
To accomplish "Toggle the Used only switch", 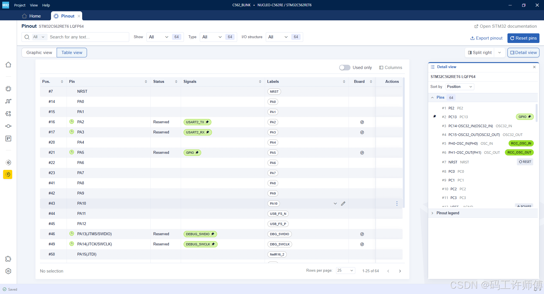I will (x=345, y=68).
